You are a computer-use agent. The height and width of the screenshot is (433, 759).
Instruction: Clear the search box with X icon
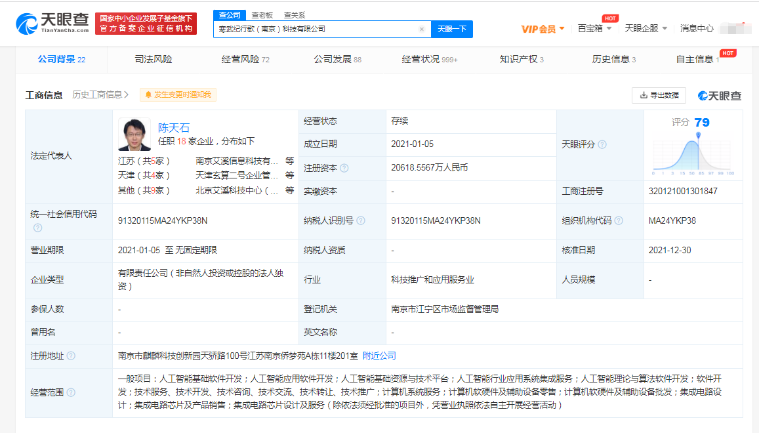click(422, 29)
